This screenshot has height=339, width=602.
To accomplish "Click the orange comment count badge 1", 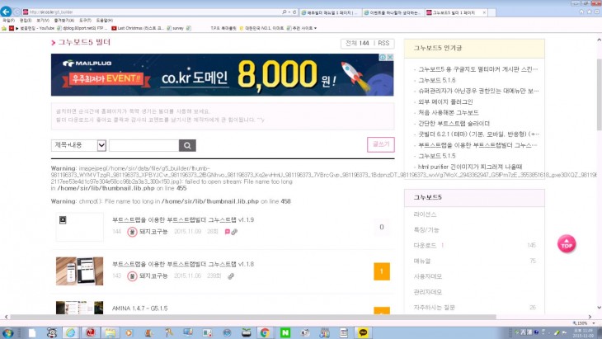I will pyautogui.click(x=381, y=271).
